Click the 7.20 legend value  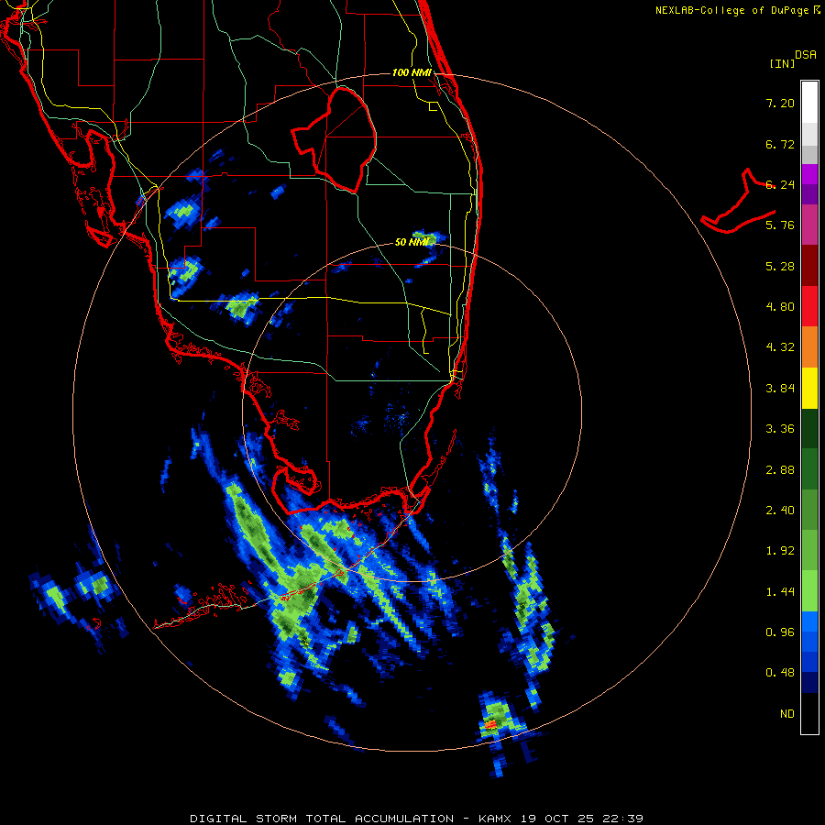[780, 103]
